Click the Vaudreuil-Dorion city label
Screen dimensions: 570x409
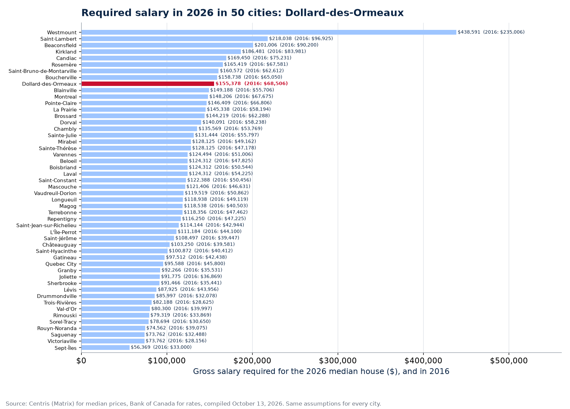(56, 193)
